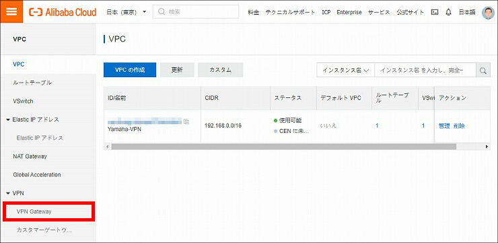
Task: Copy the VPC ID with copy icon
Action: (186, 121)
